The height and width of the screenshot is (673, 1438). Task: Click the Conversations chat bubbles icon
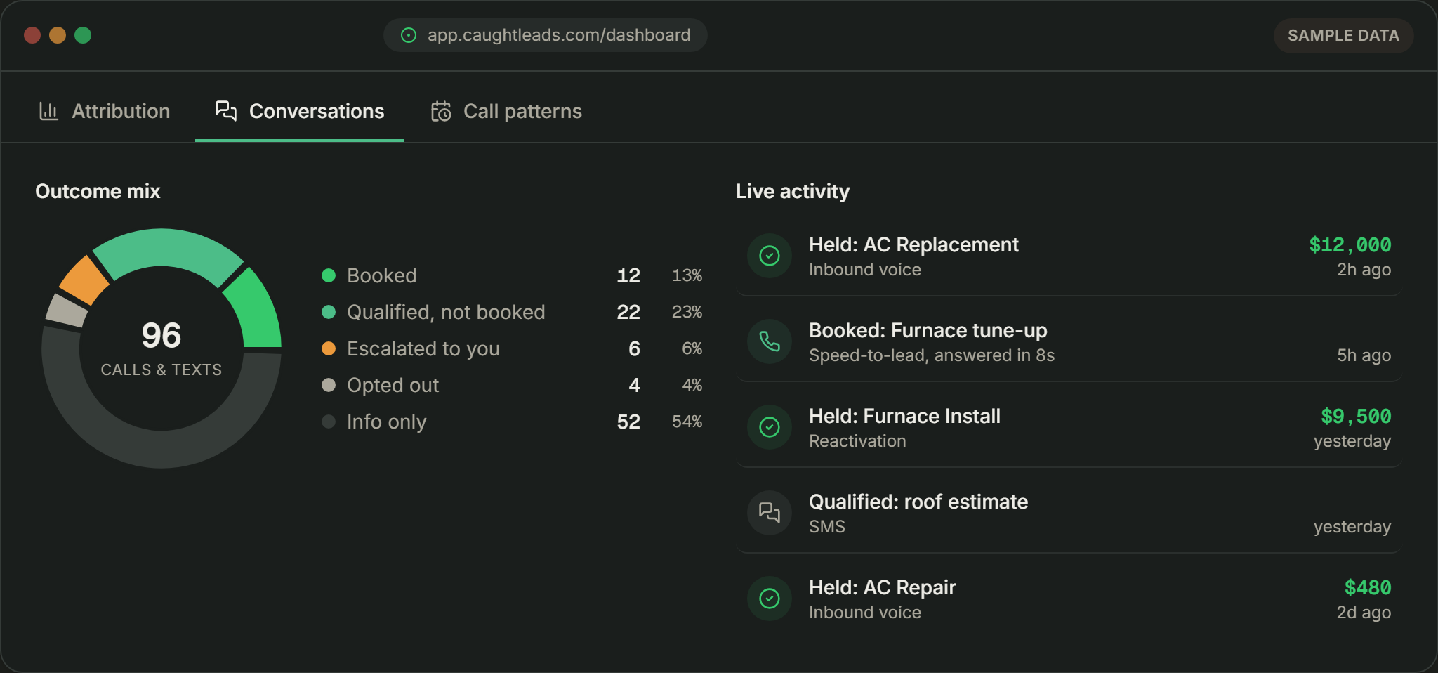[x=226, y=111]
